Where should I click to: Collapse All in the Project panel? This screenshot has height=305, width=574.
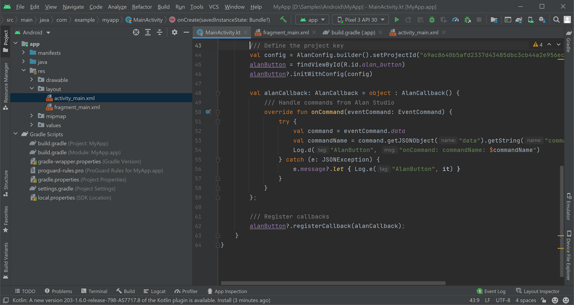(x=159, y=32)
